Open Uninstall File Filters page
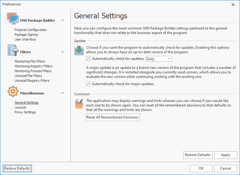Viewport: 240px width, 175px height. [x=28, y=76]
